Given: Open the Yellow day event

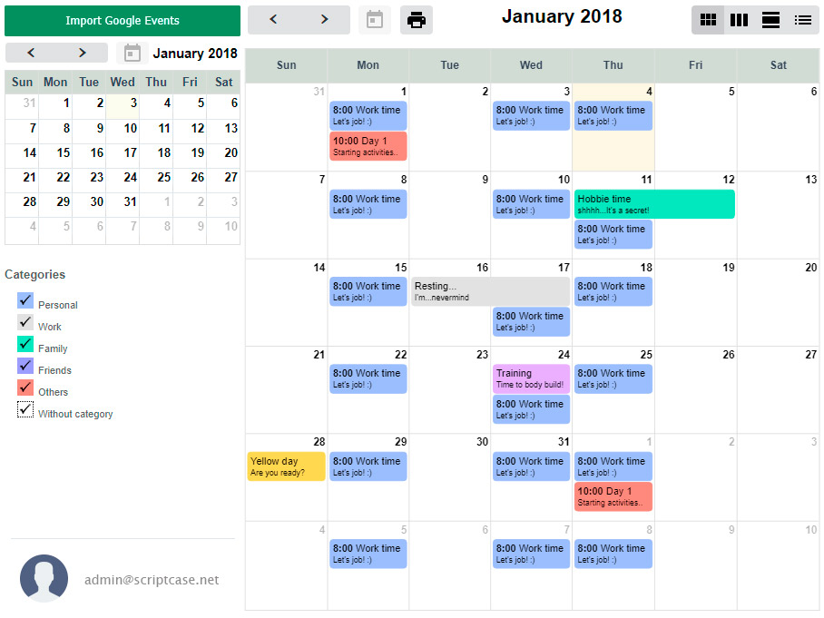Looking at the screenshot, I should 286,466.
